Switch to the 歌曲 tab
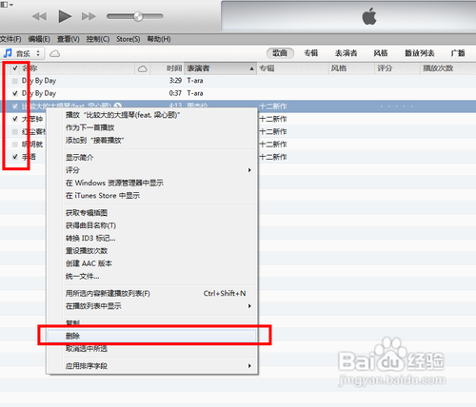The height and width of the screenshot is (407, 476). click(x=280, y=53)
